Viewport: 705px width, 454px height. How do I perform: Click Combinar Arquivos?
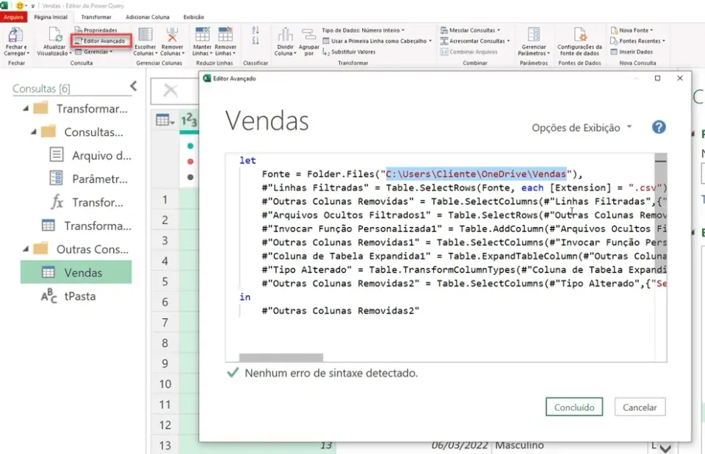click(x=469, y=51)
